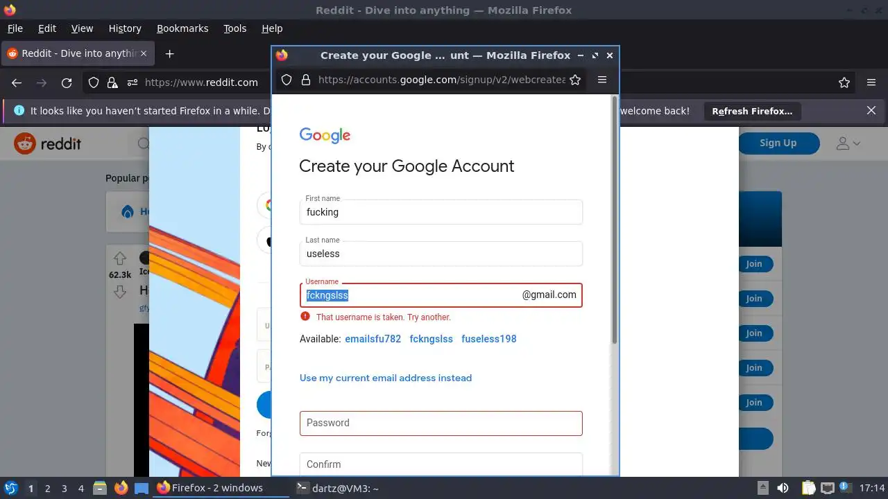Click the Last name input field

click(441, 254)
